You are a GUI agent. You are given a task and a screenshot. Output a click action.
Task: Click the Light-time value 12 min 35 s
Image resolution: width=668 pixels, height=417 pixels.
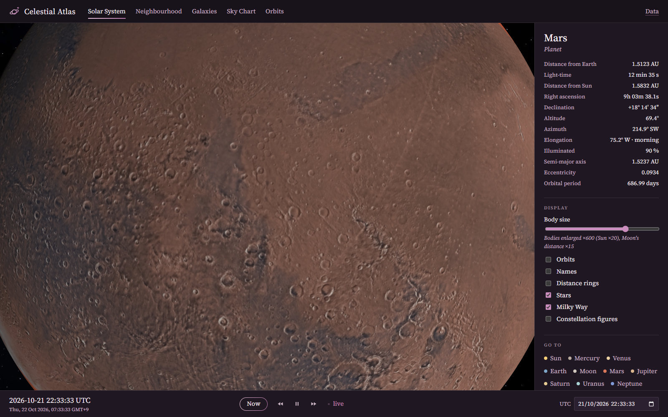pyautogui.click(x=643, y=75)
